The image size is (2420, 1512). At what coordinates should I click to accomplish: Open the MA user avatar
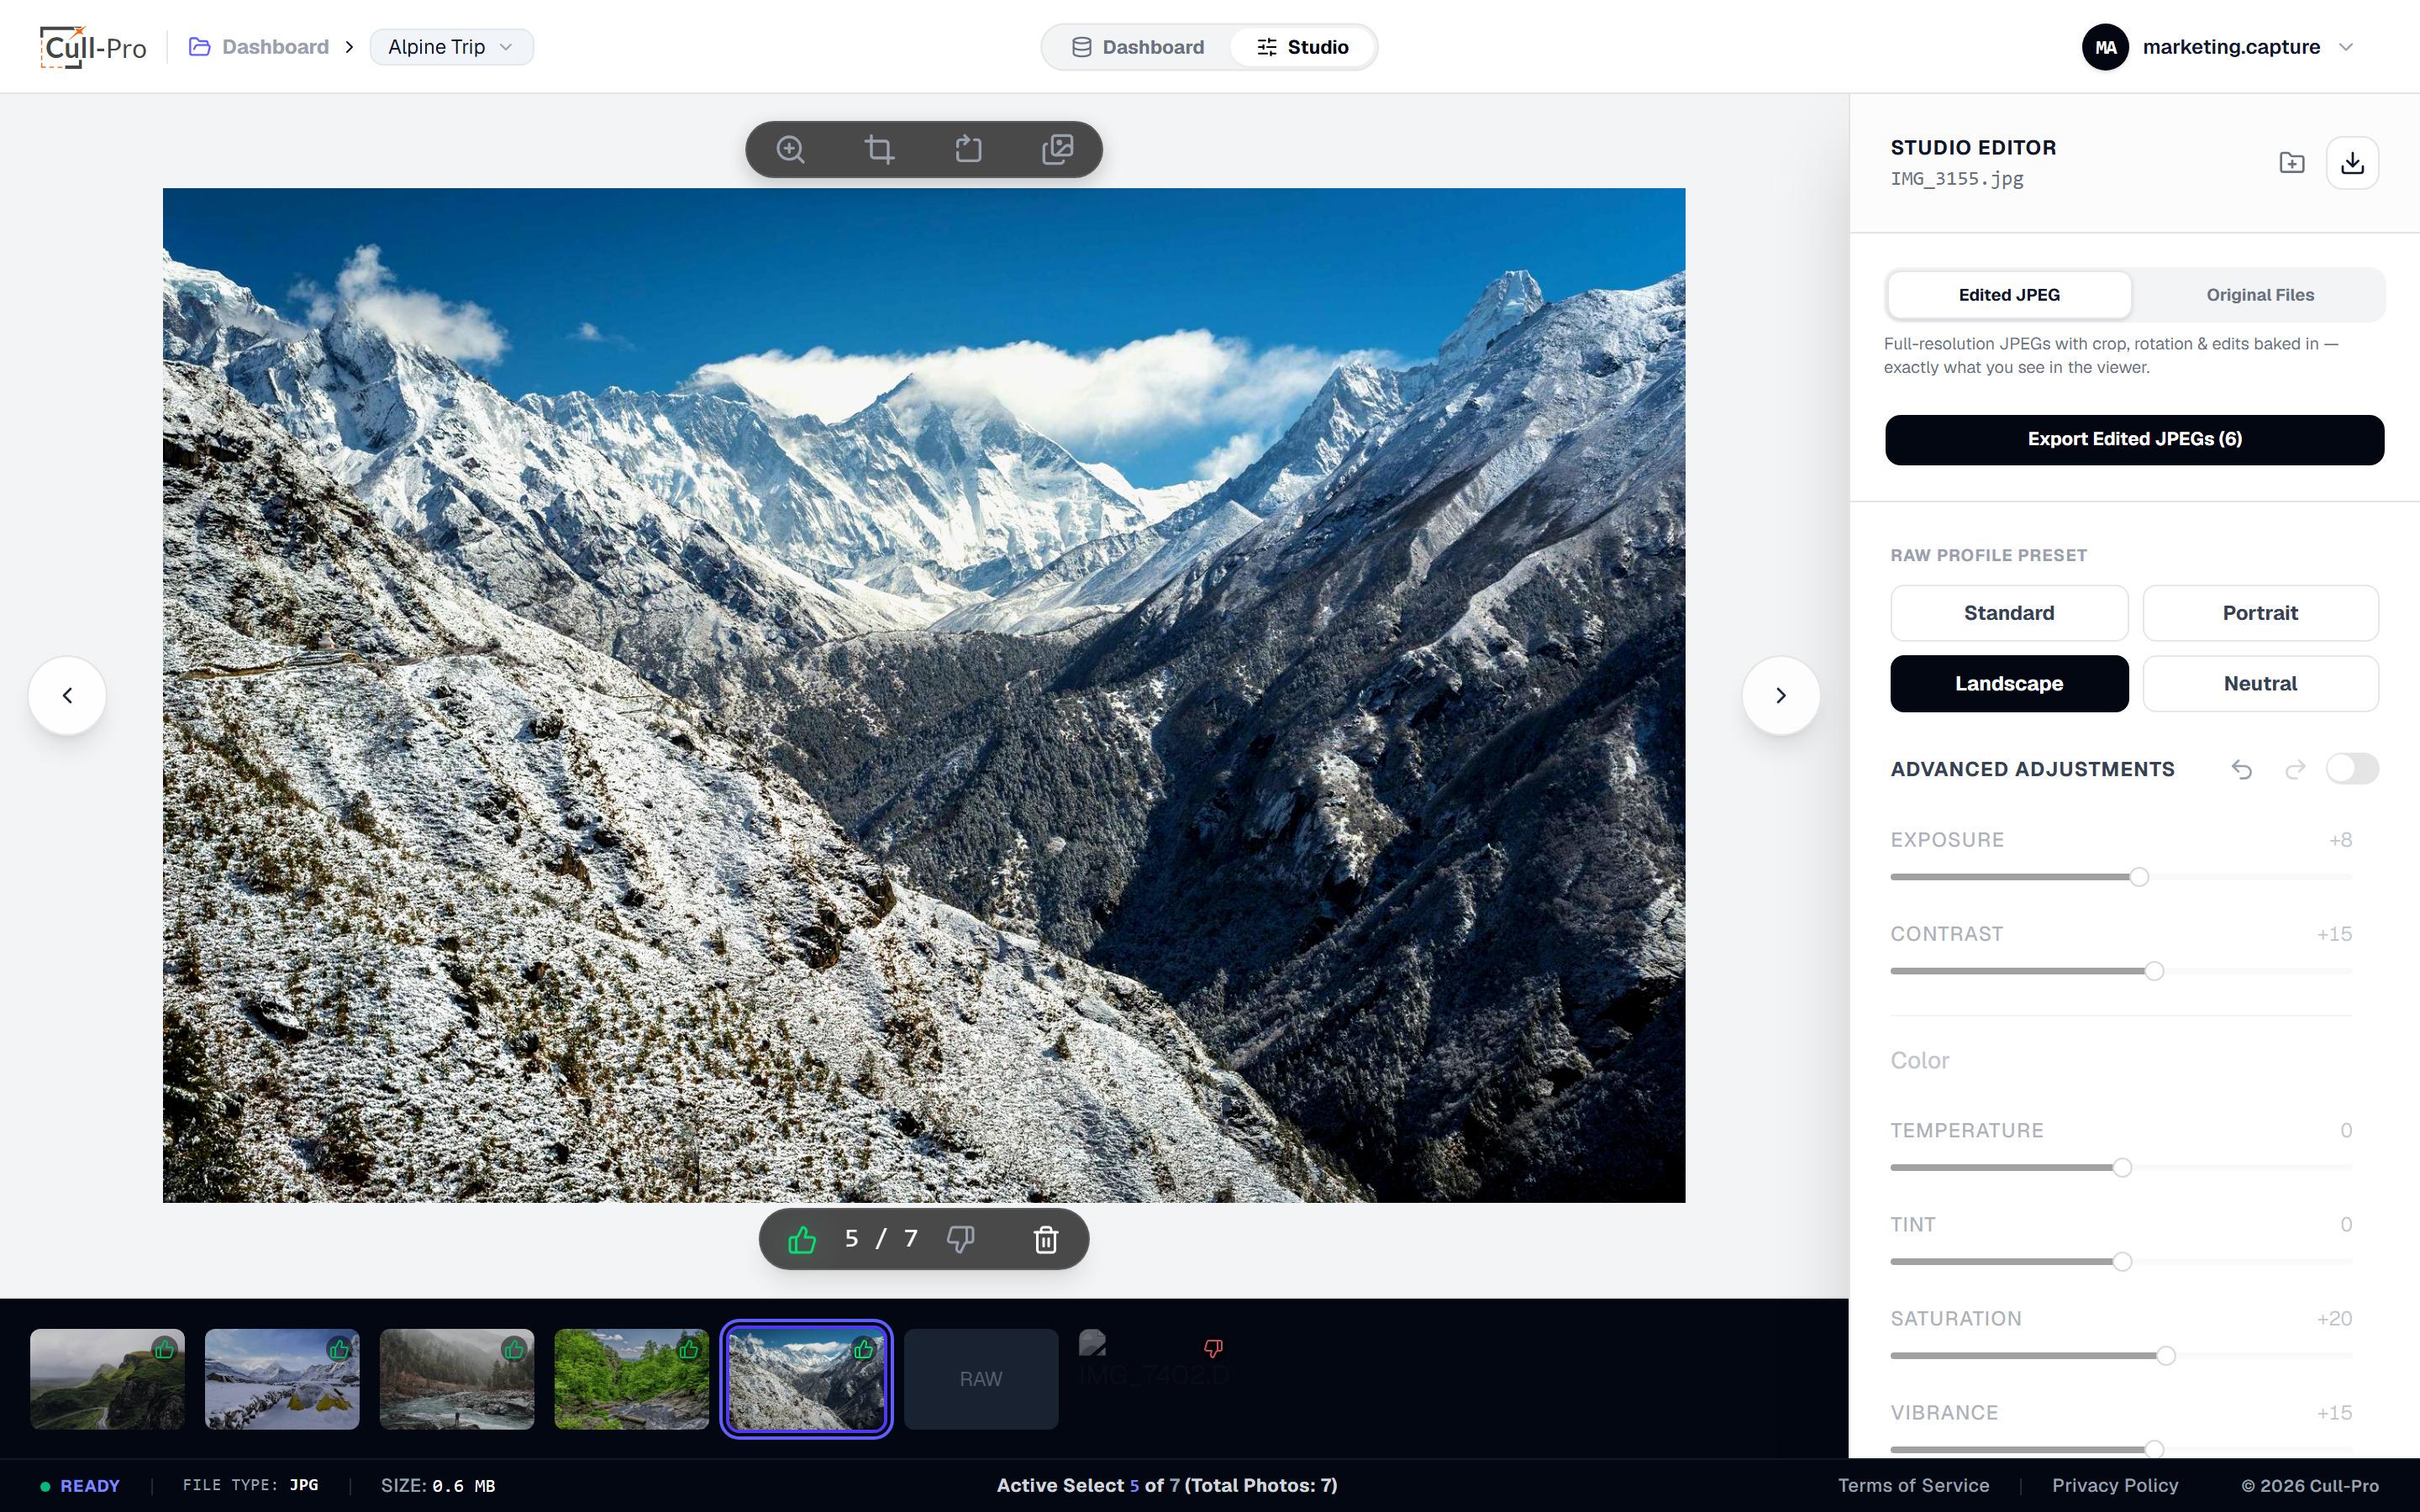[2105, 47]
